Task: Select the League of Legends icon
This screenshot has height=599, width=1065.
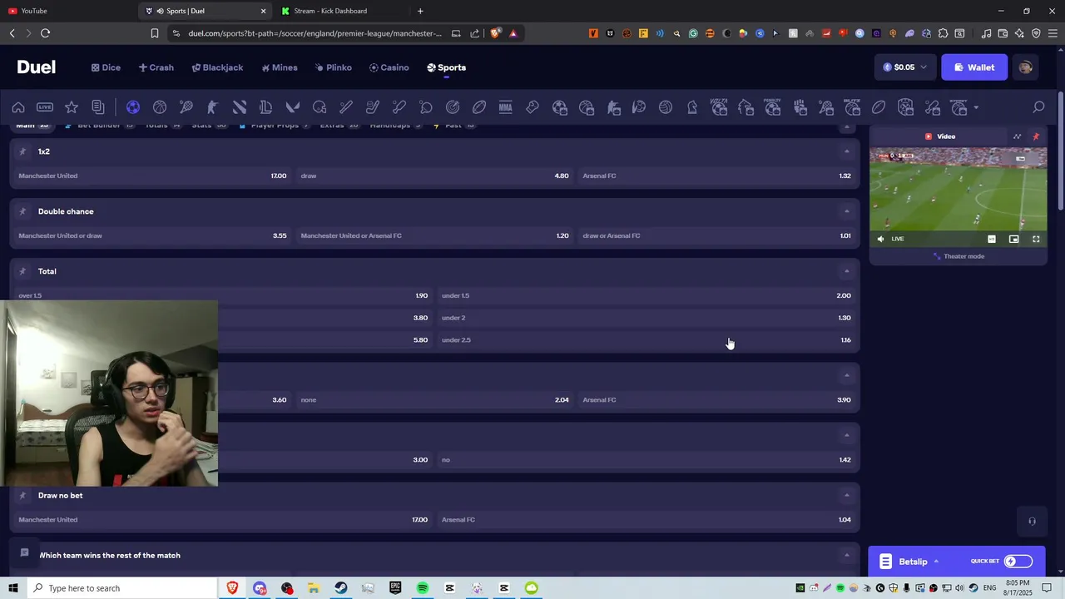Action: pos(266,107)
